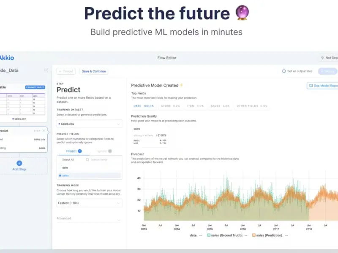Switch to the Predict fields tab

tap(74, 151)
